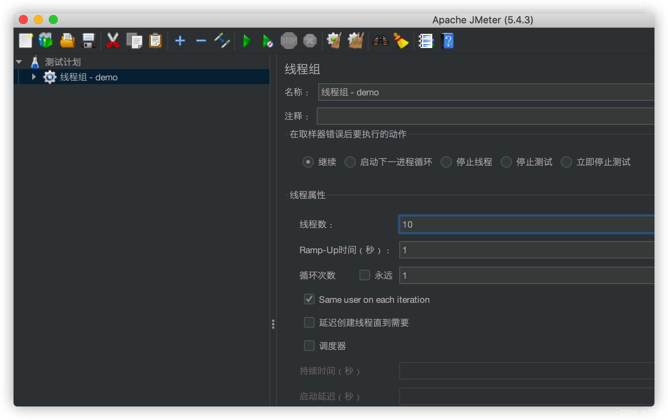Open Search with binoculars icon
The image size is (668, 420).
pyautogui.click(x=380, y=41)
